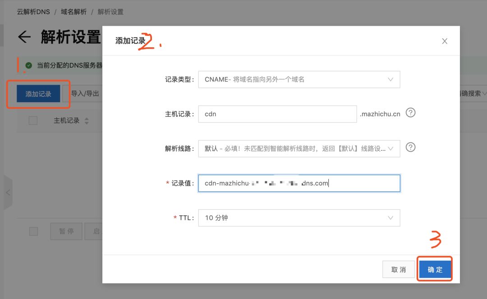Screen dimensions: 487x299
Task: Open help icon next to 主机记录 field
Action: click(x=411, y=113)
